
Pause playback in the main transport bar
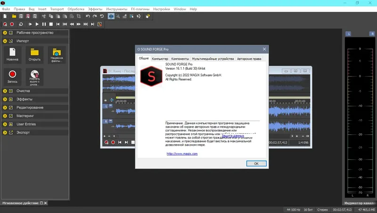pyautogui.click(x=44, y=24)
